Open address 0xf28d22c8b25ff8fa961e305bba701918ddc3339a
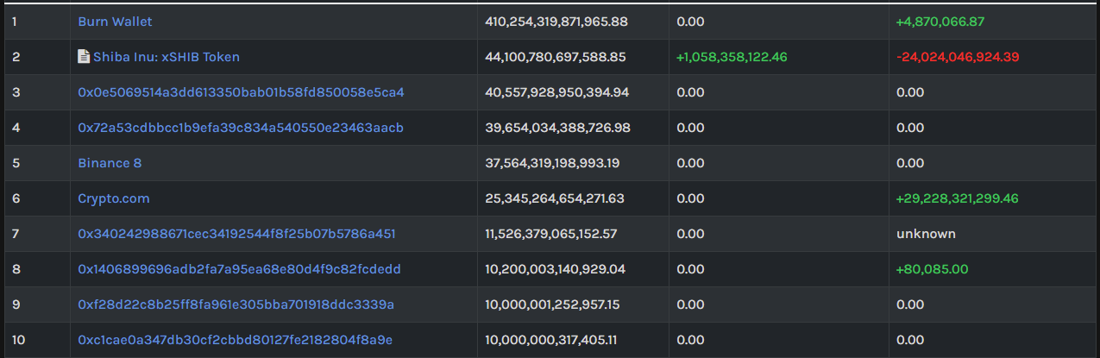 pyautogui.click(x=236, y=305)
